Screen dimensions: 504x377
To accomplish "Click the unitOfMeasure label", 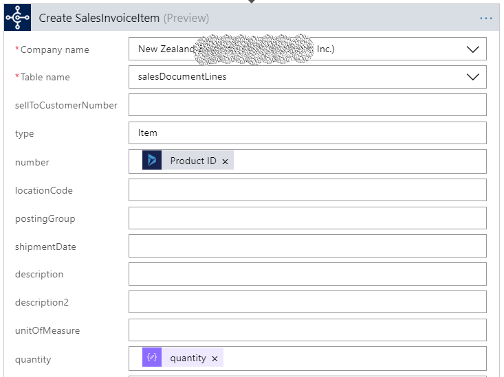I will [47, 331].
